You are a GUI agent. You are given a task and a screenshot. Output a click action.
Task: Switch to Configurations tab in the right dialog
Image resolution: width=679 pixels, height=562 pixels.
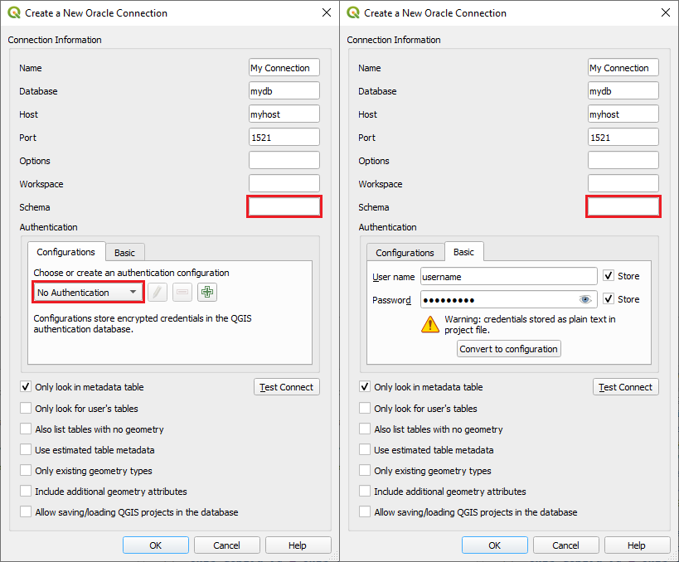[x=405, y=253]
